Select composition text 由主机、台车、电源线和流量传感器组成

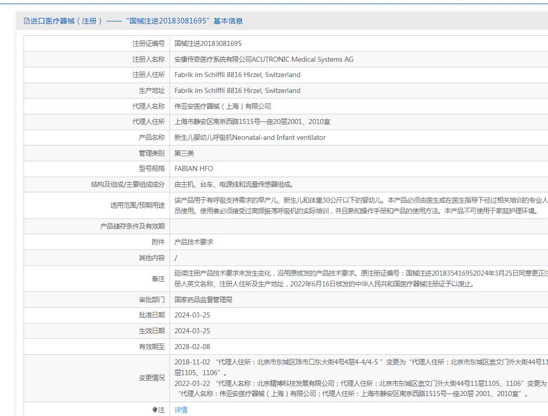(234, 185)
